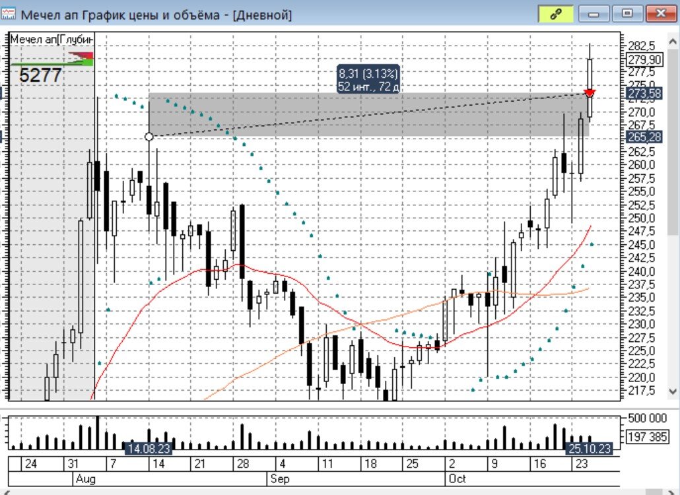Click the Aug month label on time axis
Viewport: 680px width, 495px height.
coord(85,479)
